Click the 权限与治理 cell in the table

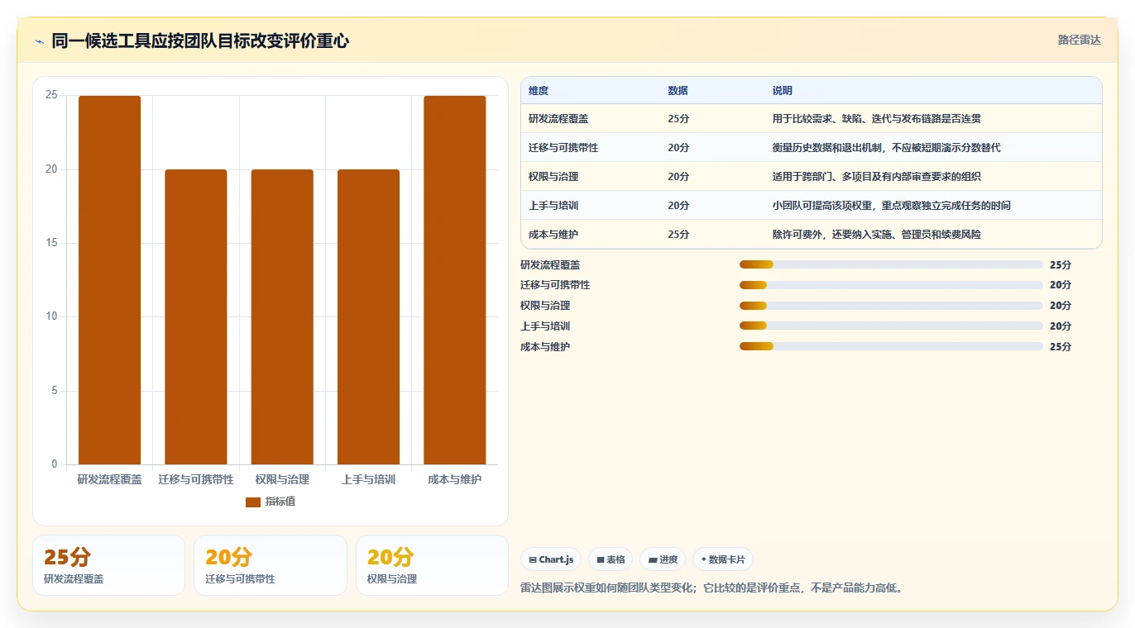[x=553, y=177]
